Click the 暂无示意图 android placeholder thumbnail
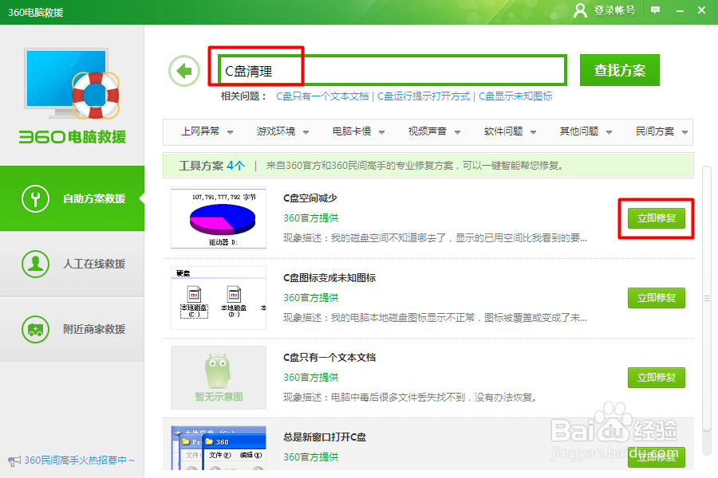718x478 pixels. pos(217,378)
